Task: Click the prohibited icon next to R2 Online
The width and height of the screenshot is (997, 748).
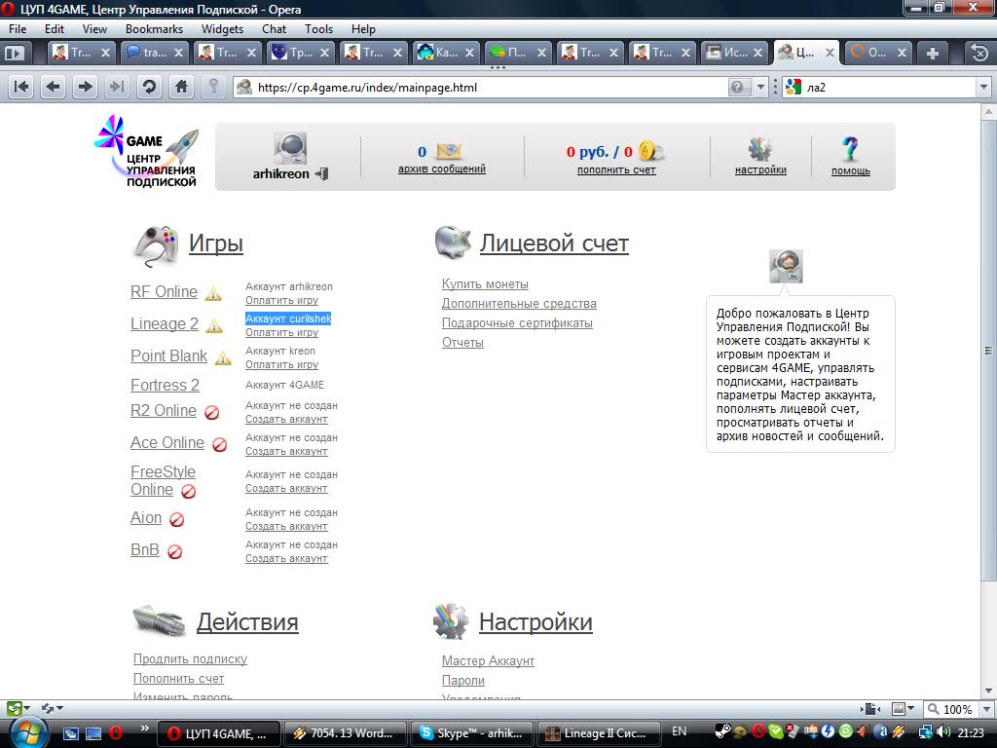Action: point(211,413)
